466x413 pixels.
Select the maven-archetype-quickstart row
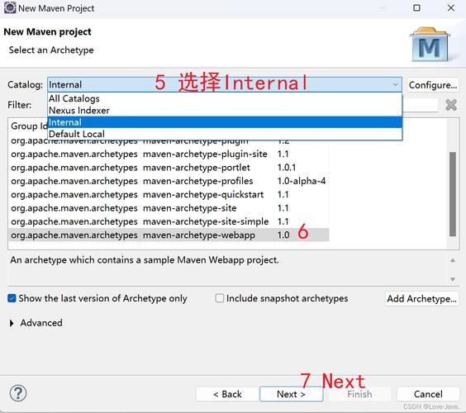point(169,195)
